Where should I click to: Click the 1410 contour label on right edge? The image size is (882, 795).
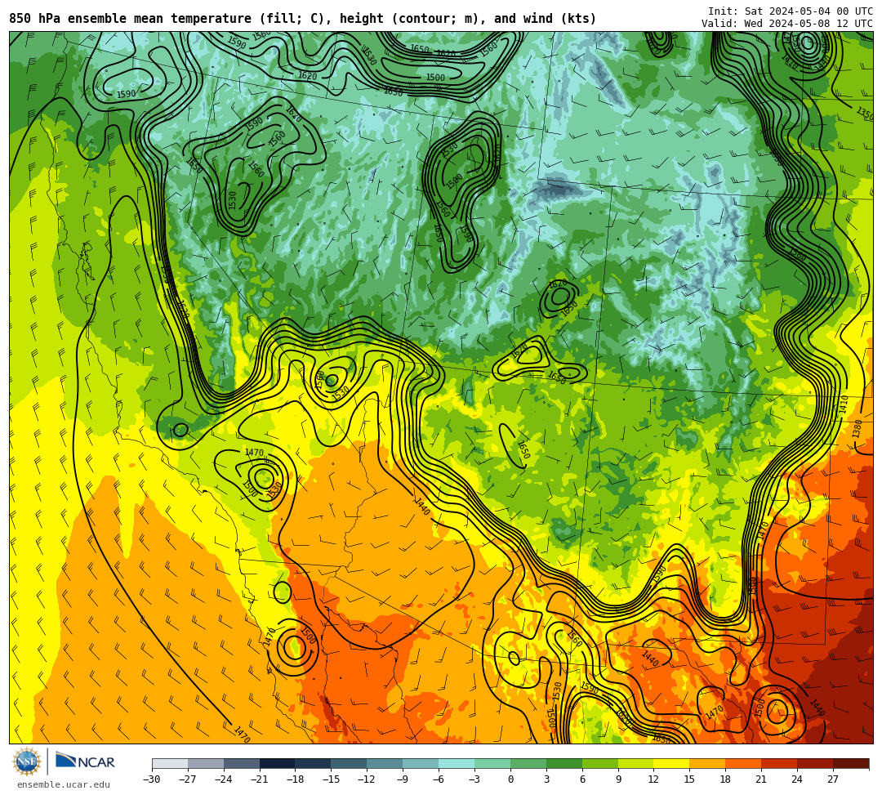point(843,404)
